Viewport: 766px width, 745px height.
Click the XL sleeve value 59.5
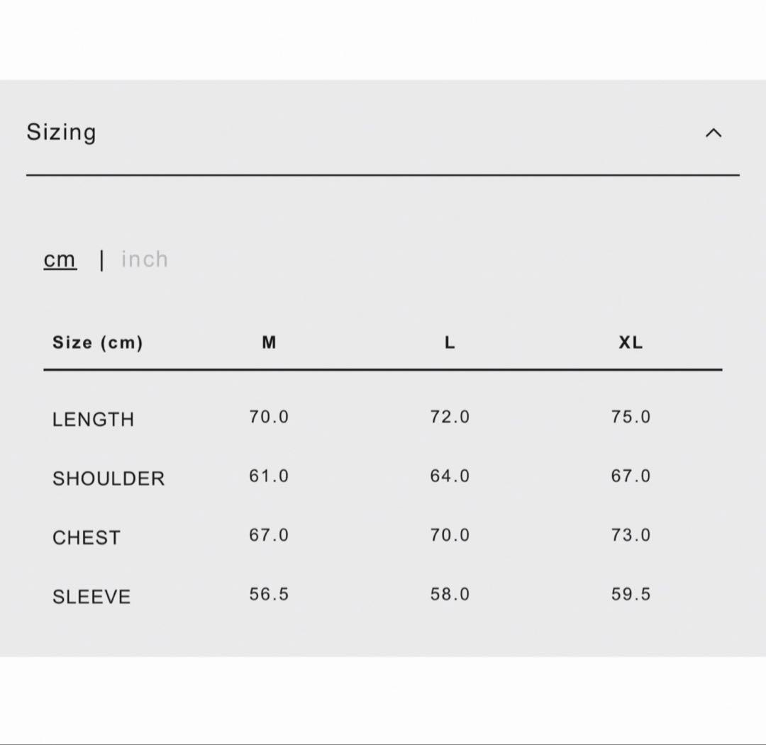[x=631, y=594]
